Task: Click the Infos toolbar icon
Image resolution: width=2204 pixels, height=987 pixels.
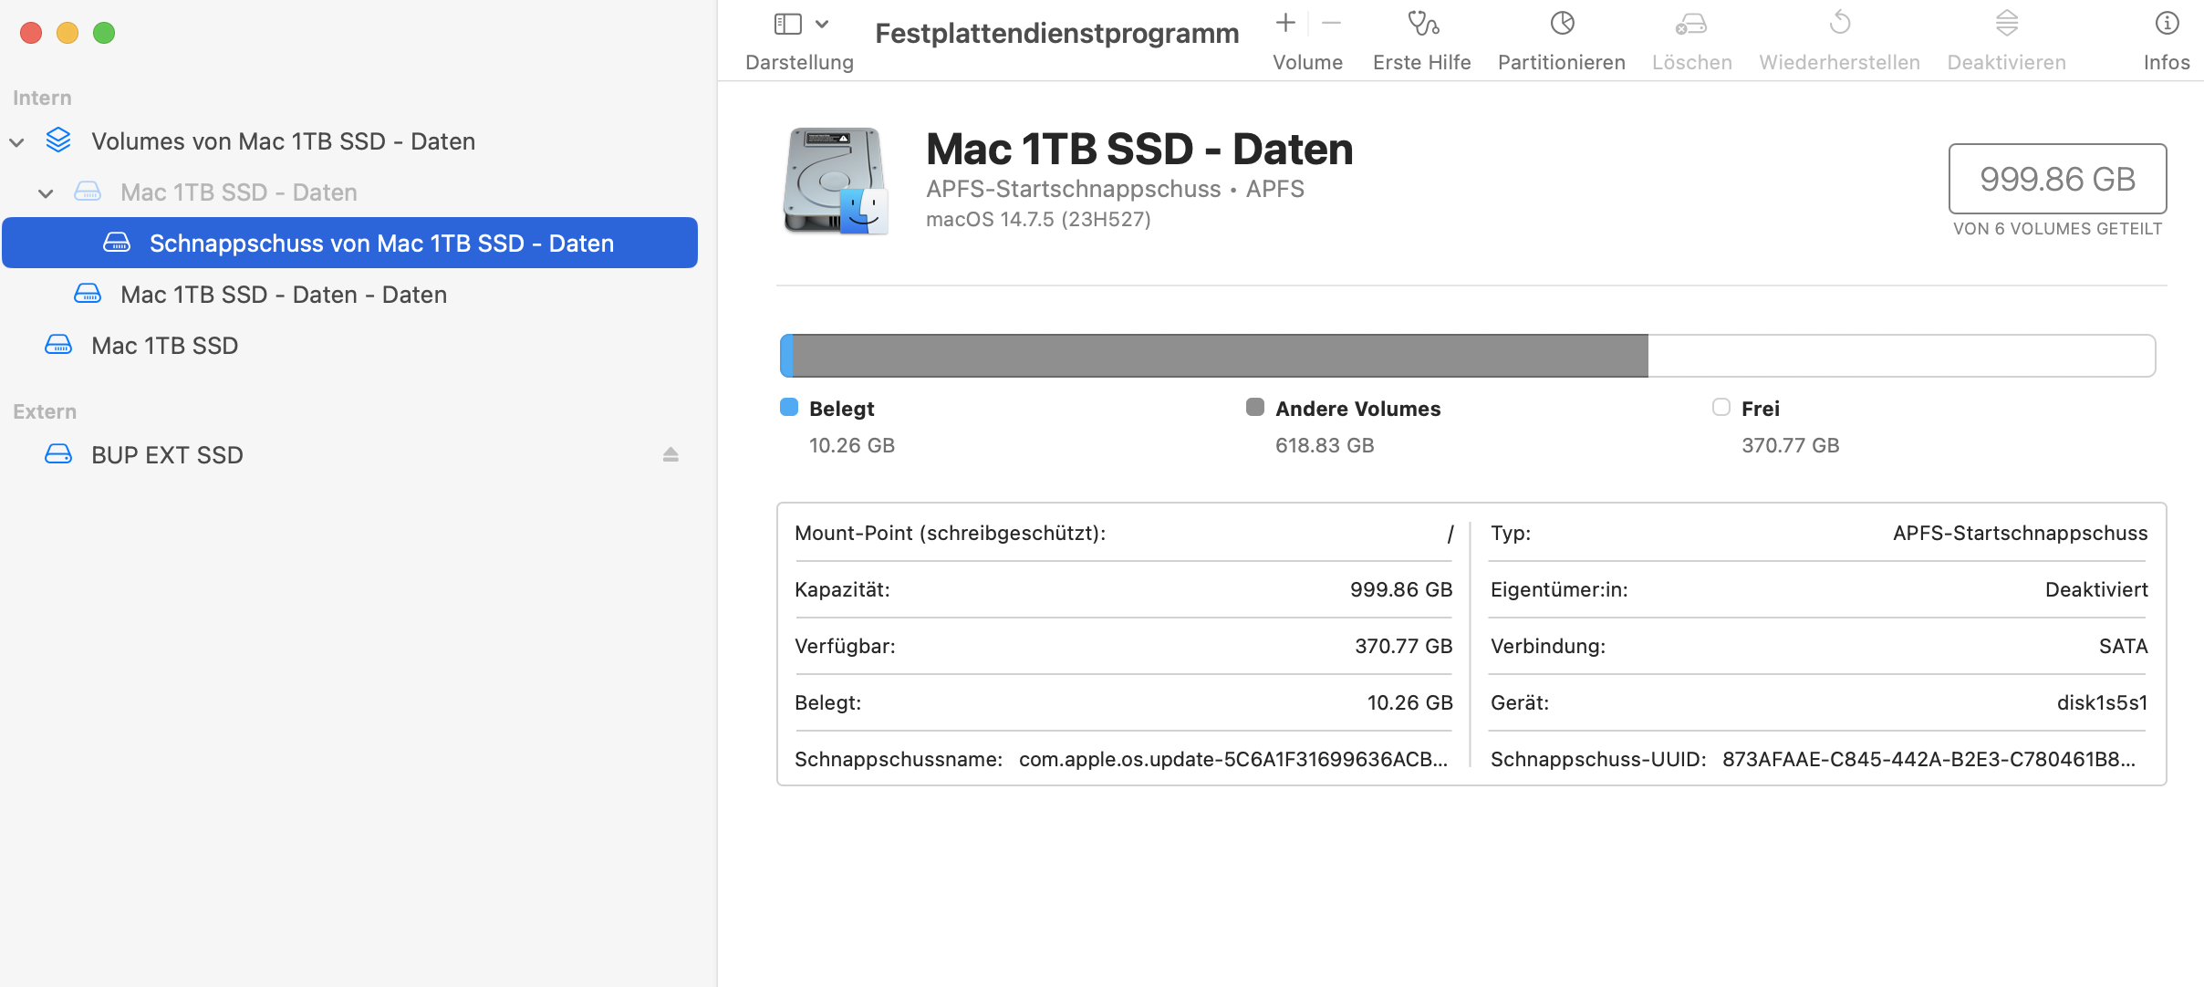Action: tap(2167, 24)
